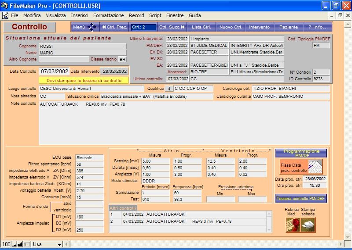352x250 pixels.
Task: Open the Record menu
Action: (136, 15)
